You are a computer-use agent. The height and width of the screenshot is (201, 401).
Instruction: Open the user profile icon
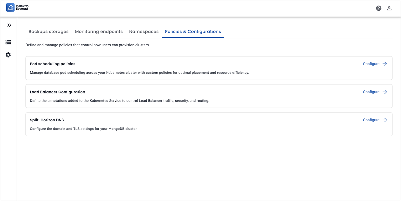pos(389,8)
